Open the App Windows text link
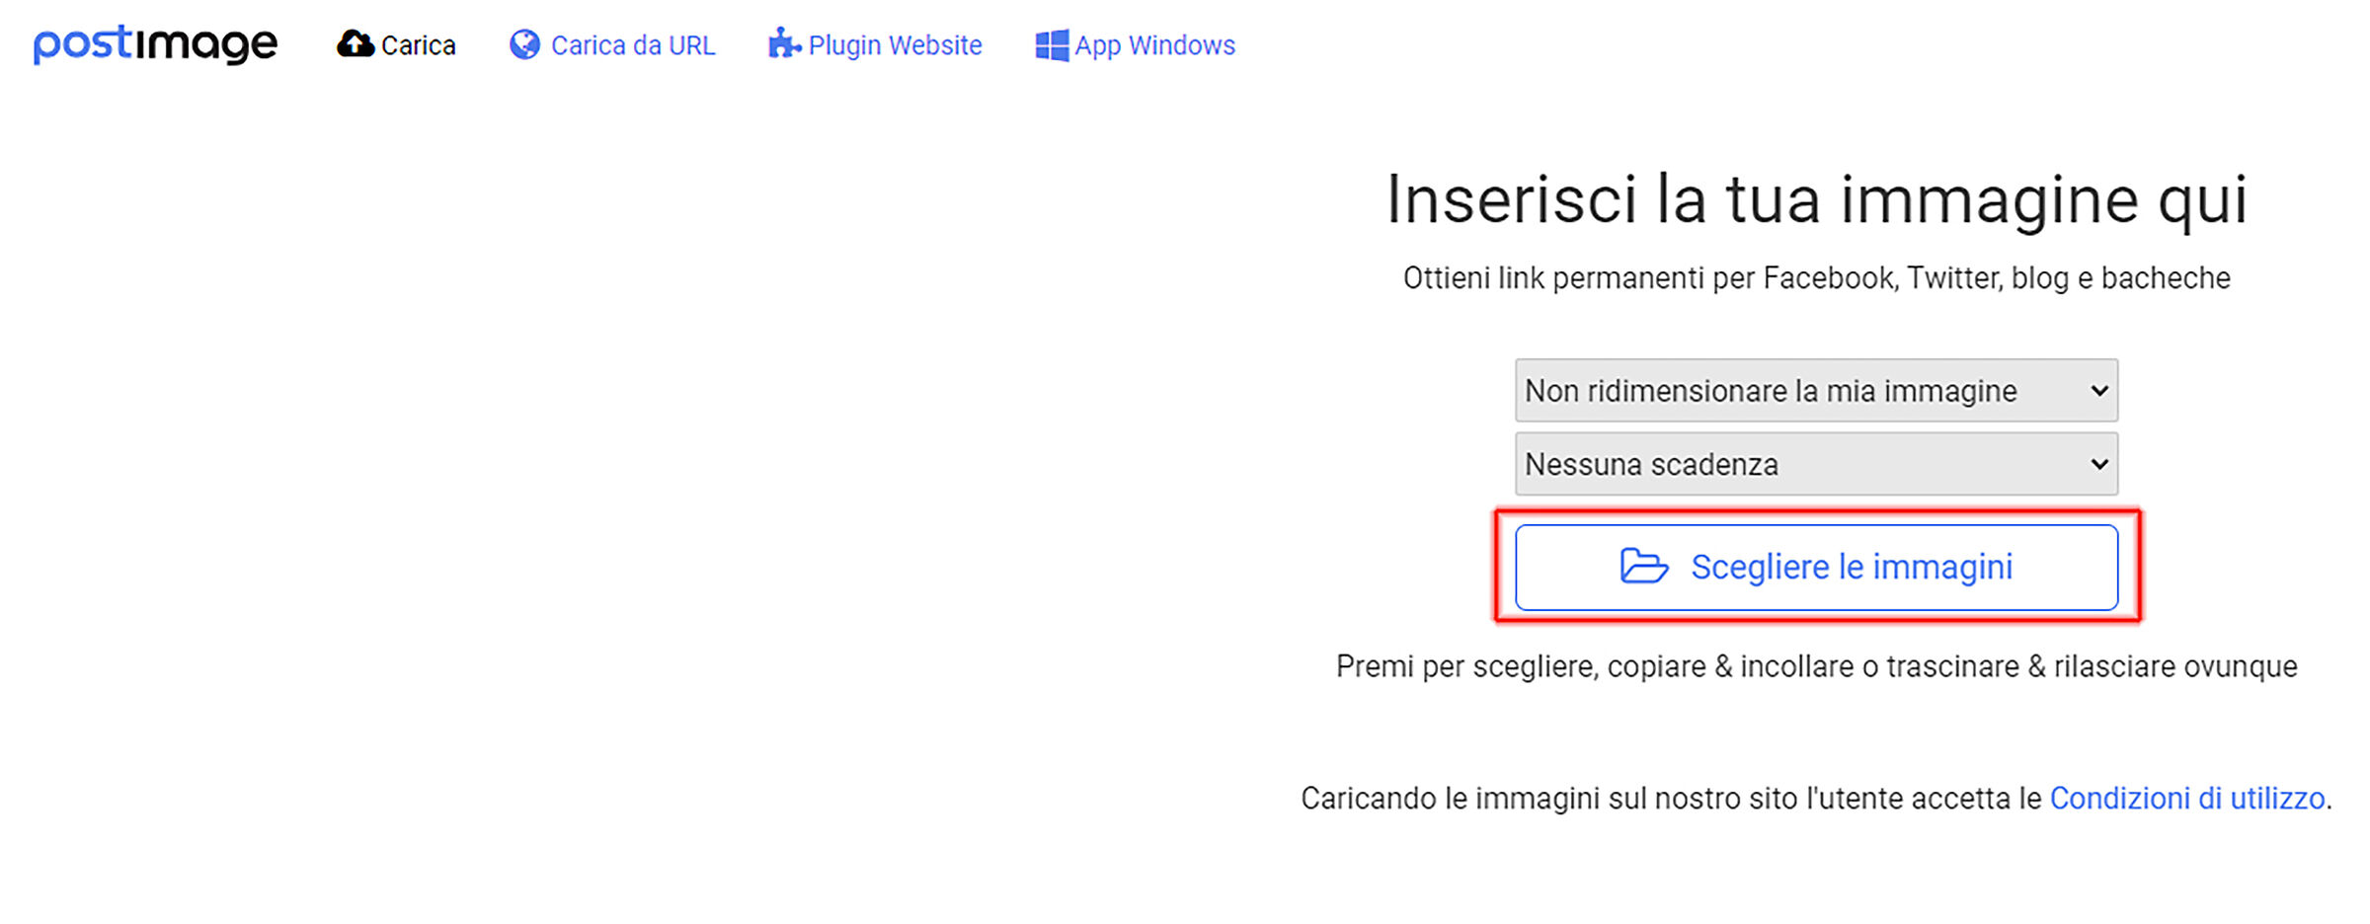 pos(1154,45)
